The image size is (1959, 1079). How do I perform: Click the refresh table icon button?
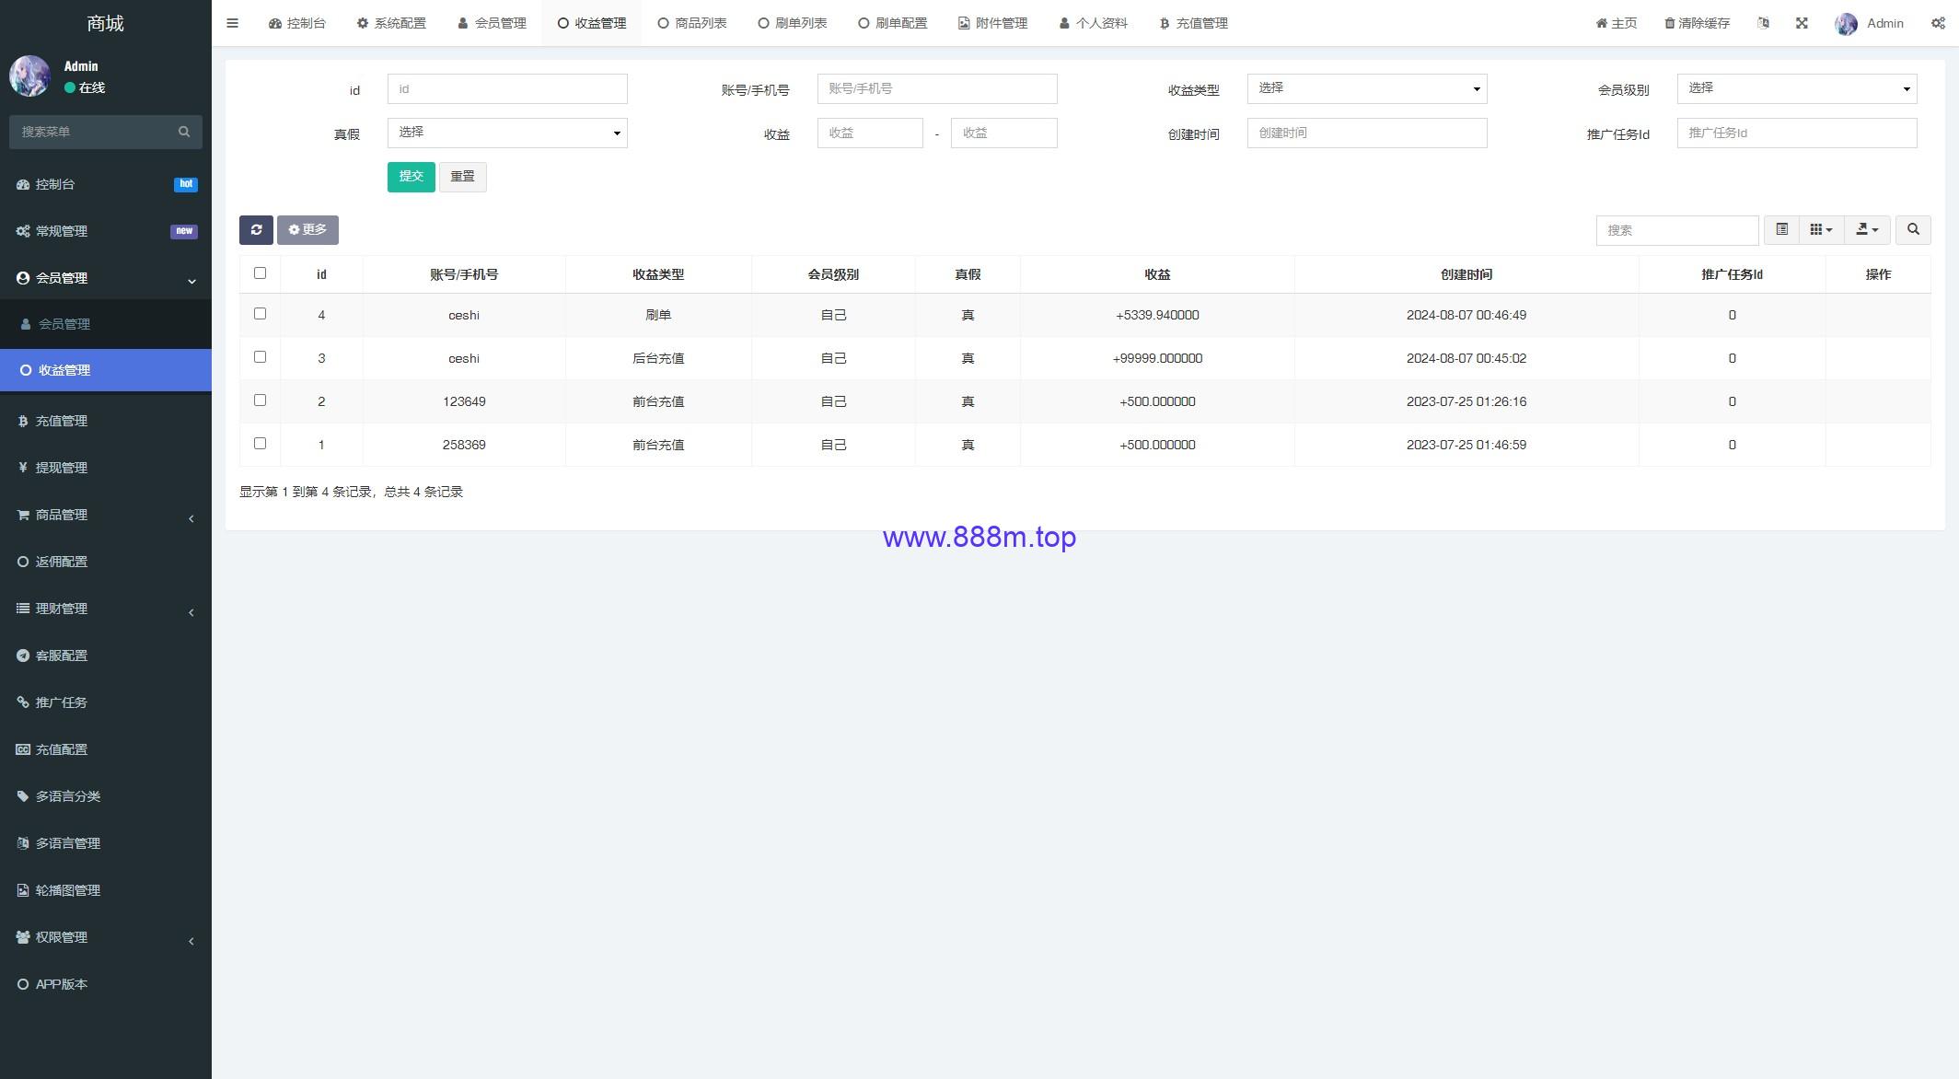(x=256, y=230)
